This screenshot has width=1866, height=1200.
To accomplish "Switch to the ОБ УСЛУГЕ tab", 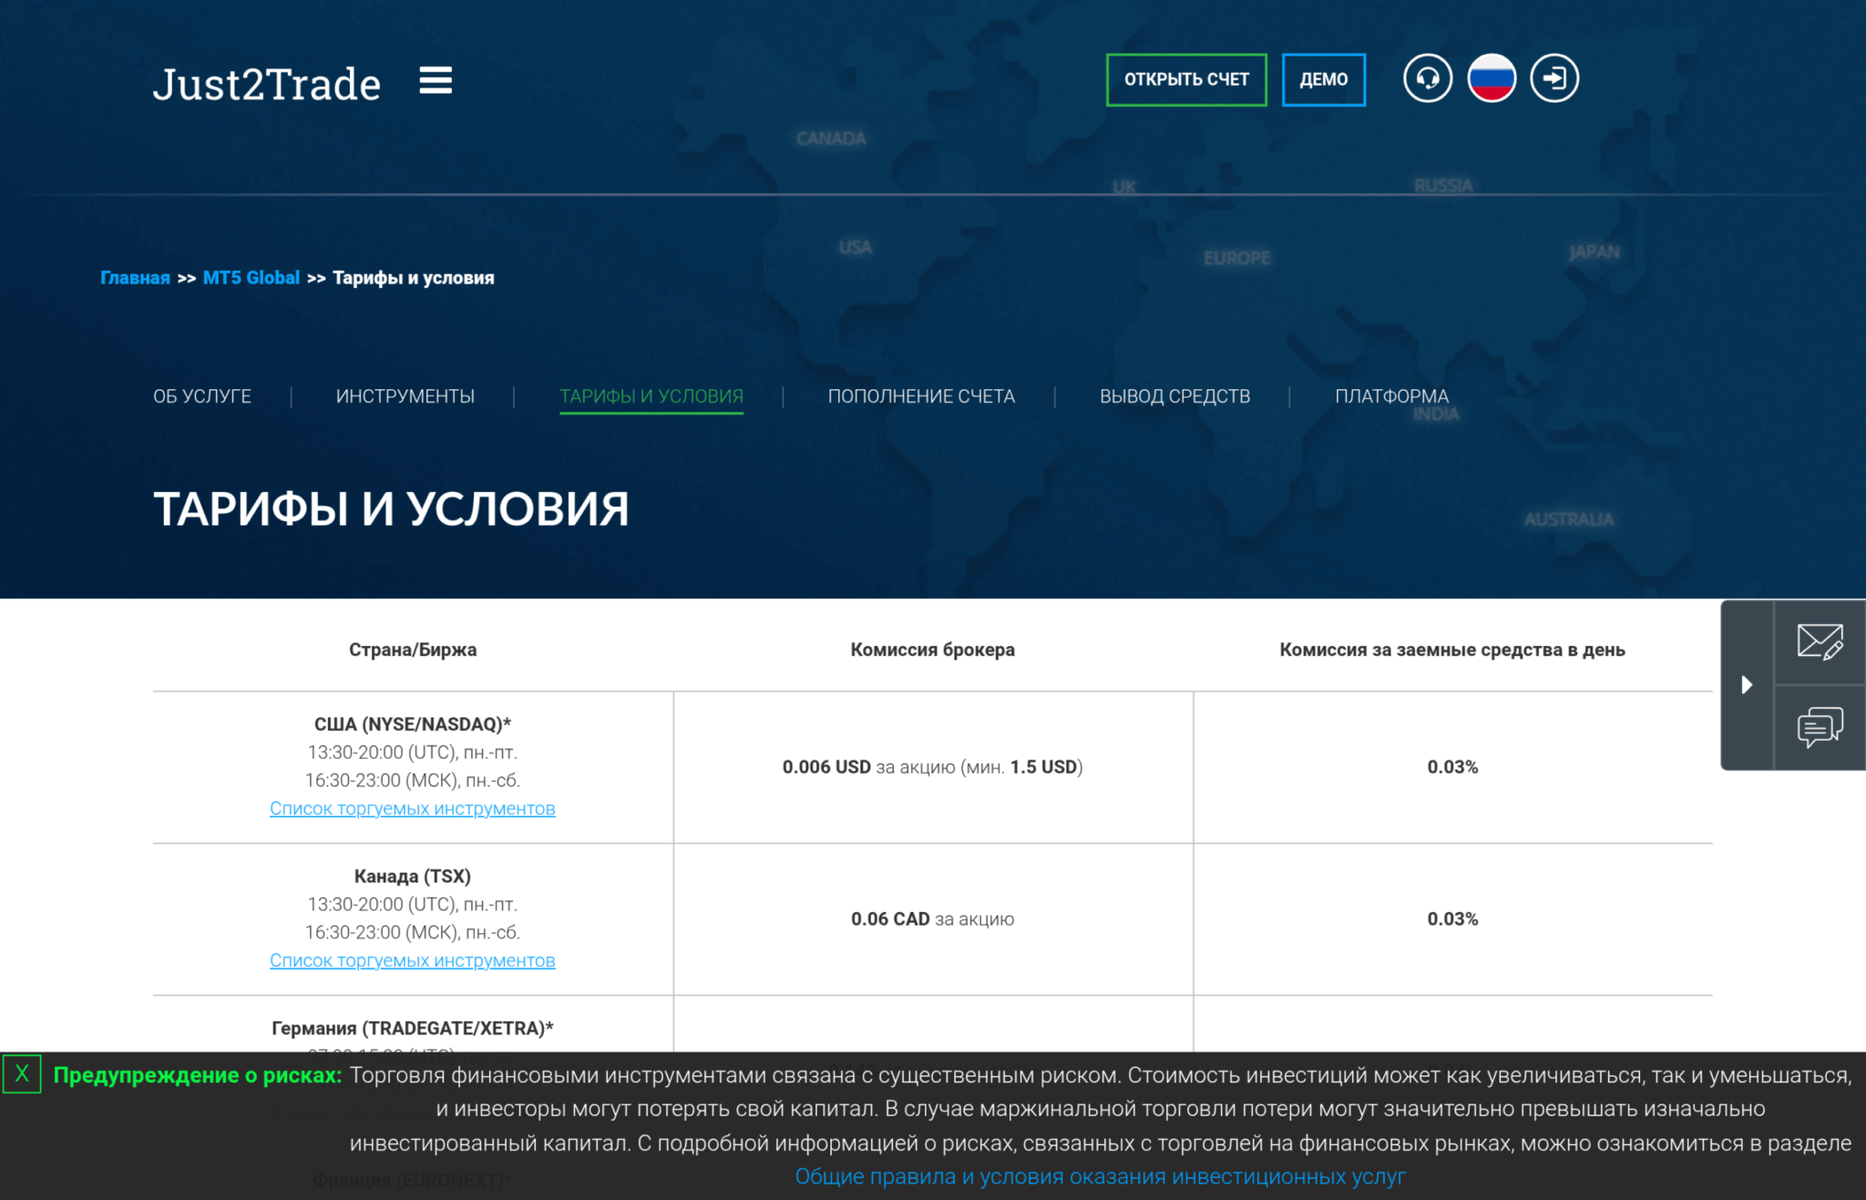I will [202, 396].
